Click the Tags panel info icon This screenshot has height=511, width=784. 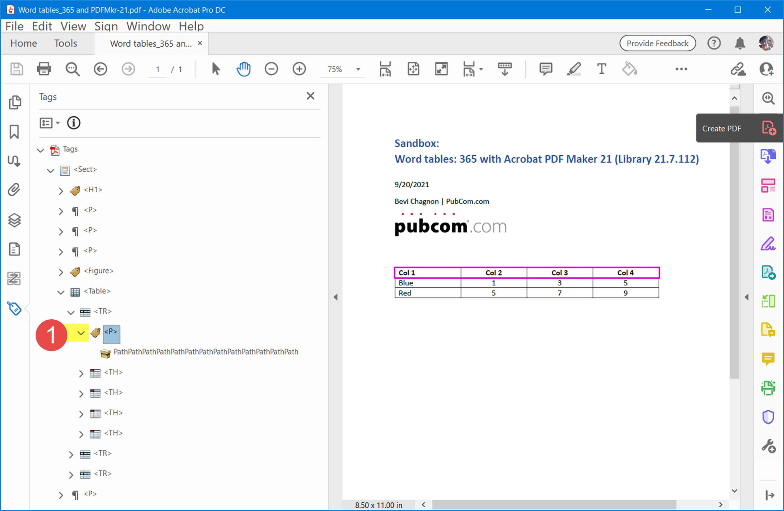pyautogui.click(x=74, y=123)
